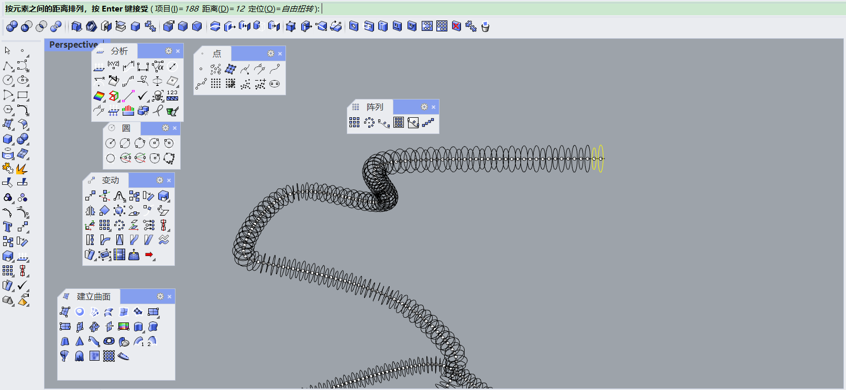
Task: Select the 变动 panel title tab
Action: pyautogui.click(x=110, y=180)
